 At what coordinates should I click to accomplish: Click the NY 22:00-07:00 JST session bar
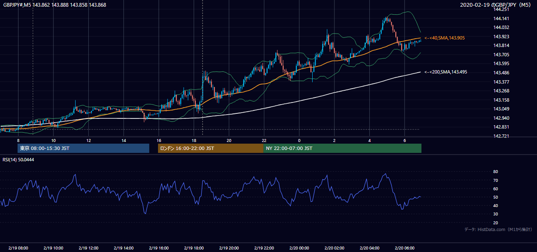click(342, 148)
